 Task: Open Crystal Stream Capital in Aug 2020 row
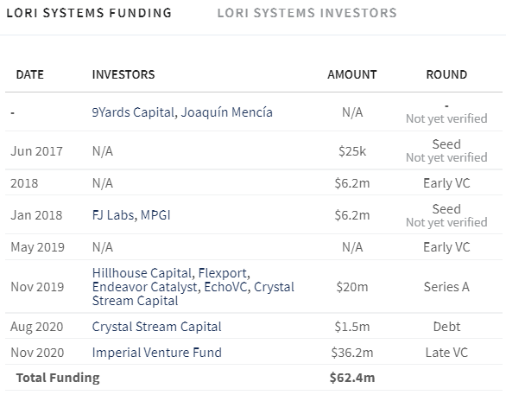(x=157, y=327)
